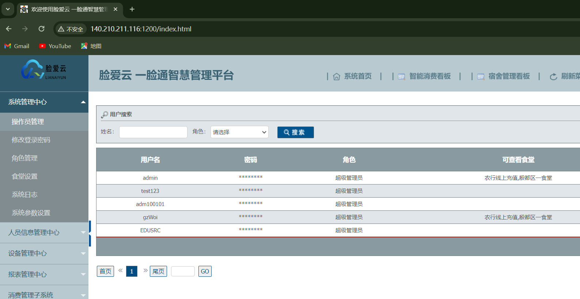
Task: Open the 角色 请选择 dropdown
Action: coord(239,132)
